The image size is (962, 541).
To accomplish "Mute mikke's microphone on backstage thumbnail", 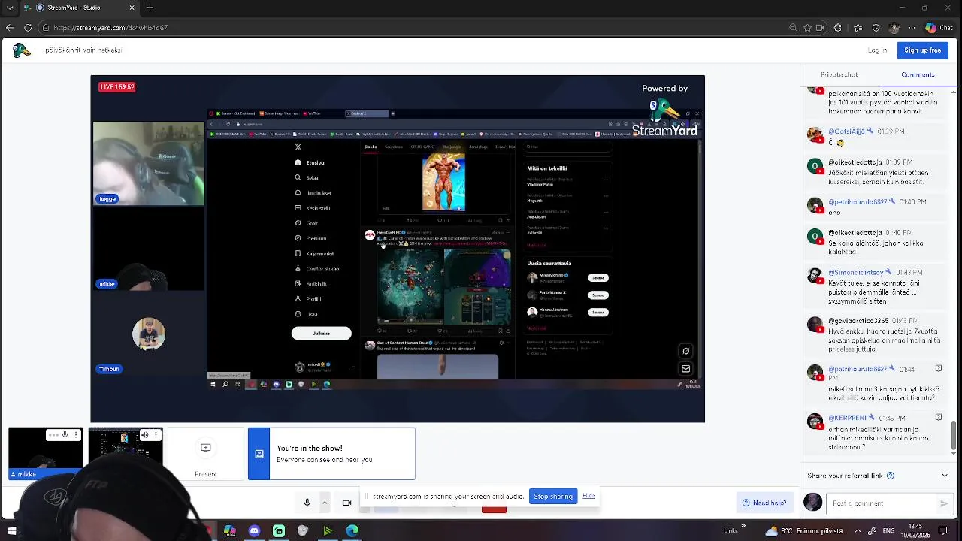I will coord(65,435).
